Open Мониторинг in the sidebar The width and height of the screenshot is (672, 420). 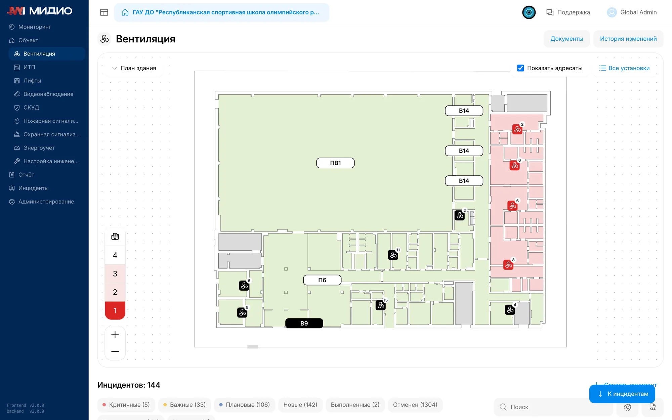(x=35, y=27)
